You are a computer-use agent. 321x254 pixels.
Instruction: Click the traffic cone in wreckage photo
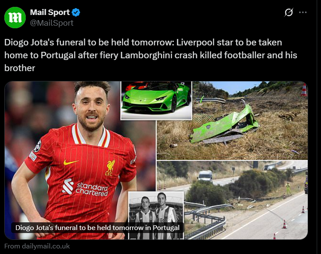coord(304,90)
